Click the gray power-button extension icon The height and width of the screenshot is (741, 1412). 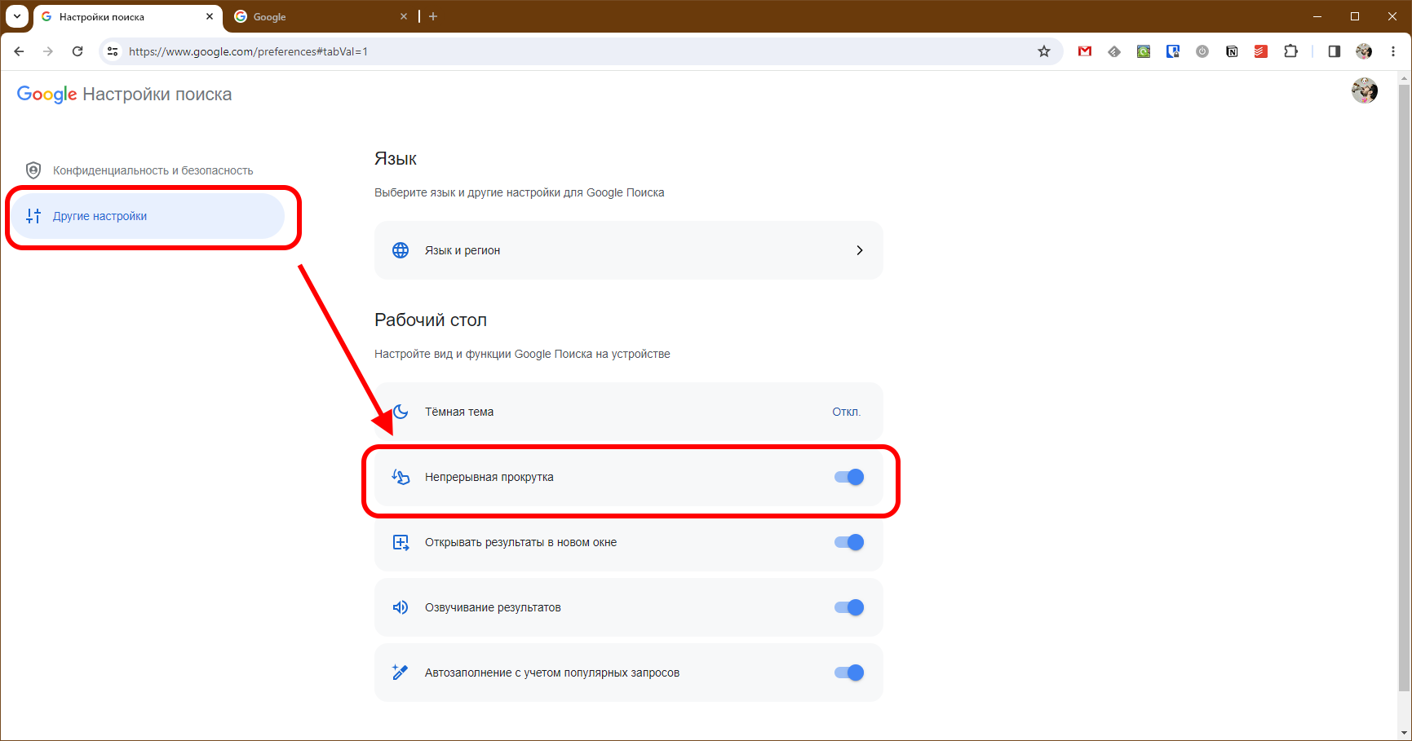click(1202, 51)
